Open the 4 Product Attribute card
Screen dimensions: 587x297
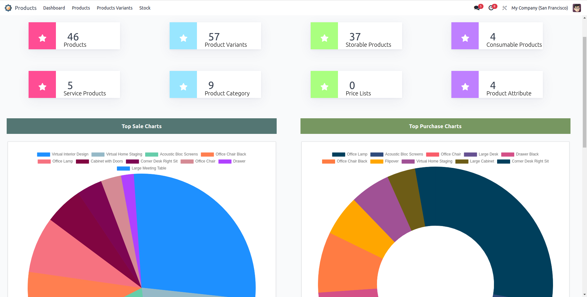497,85
